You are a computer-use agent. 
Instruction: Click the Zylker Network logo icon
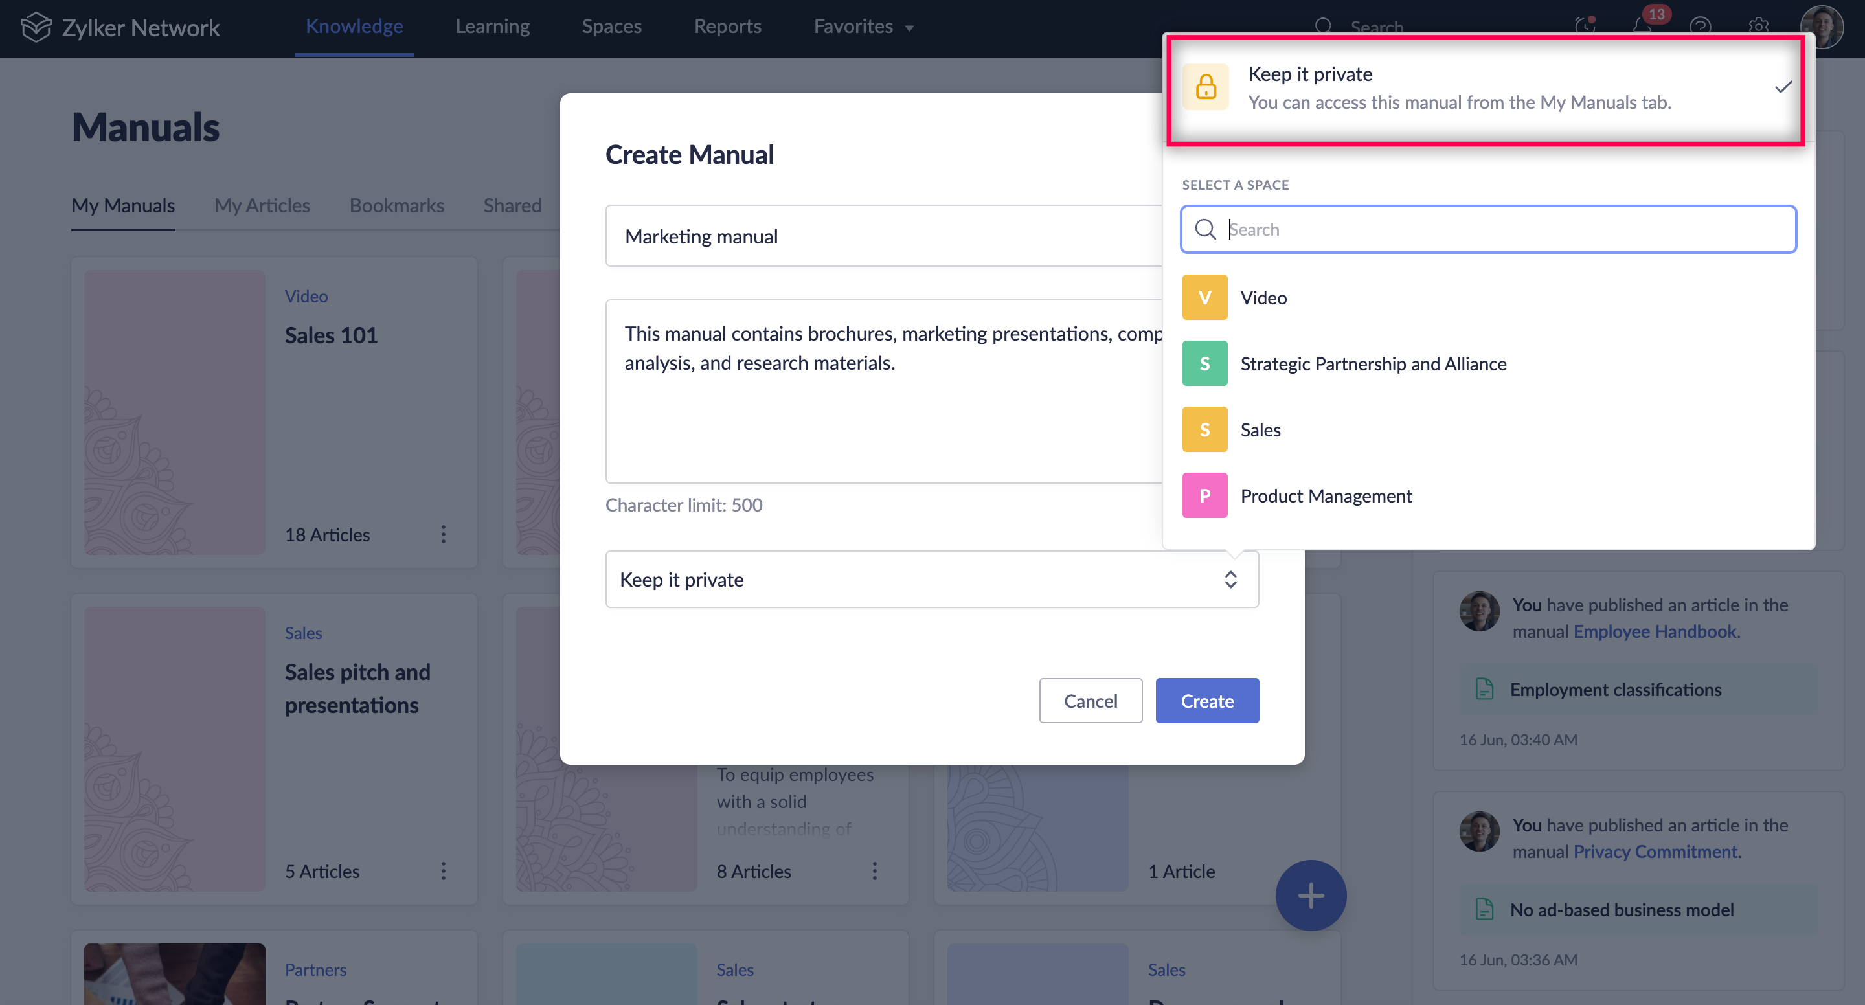(x=36, y=27)
